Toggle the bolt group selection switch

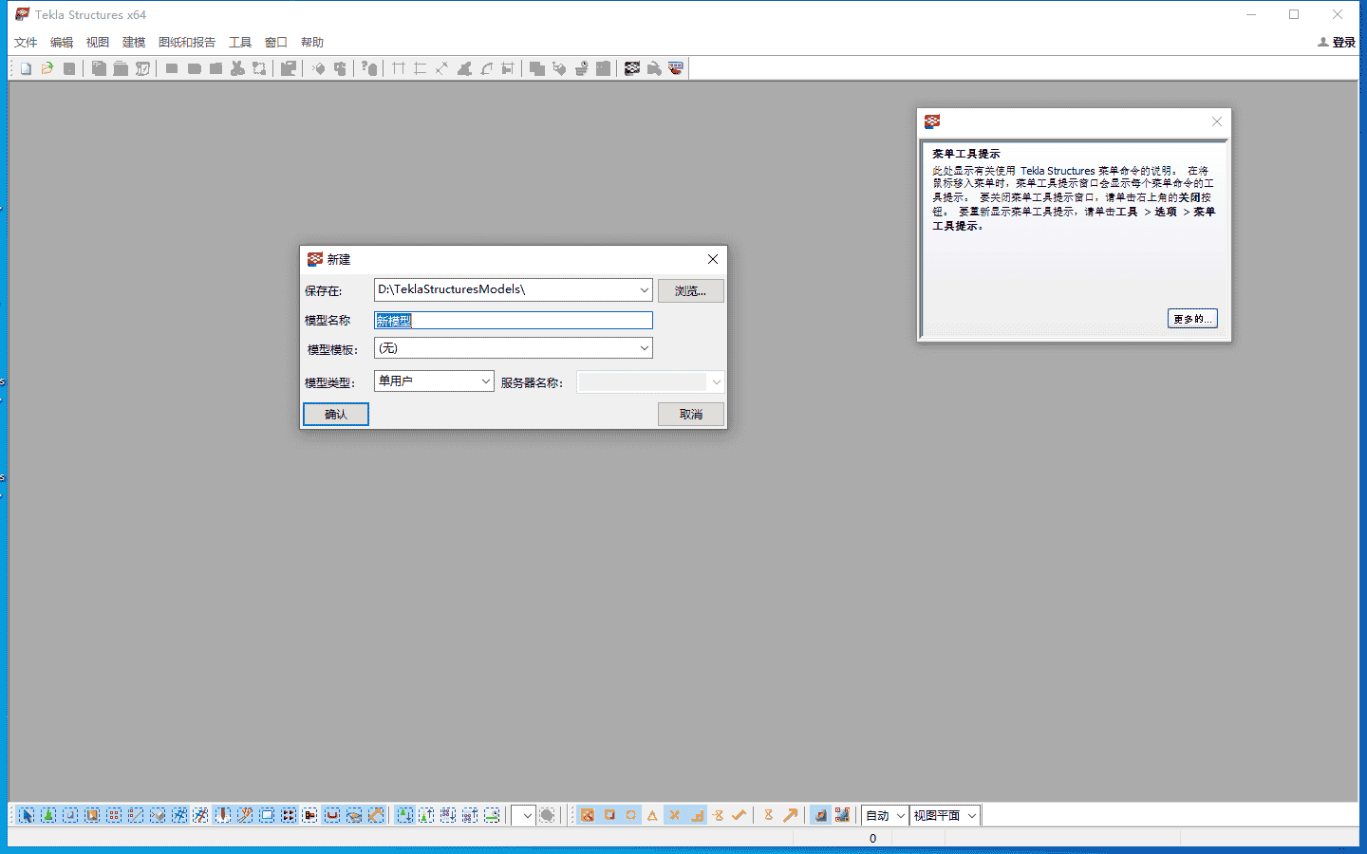[x=289, y=815]
